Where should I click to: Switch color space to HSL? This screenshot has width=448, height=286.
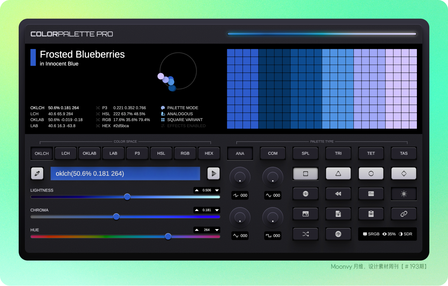tap(161, 153)
